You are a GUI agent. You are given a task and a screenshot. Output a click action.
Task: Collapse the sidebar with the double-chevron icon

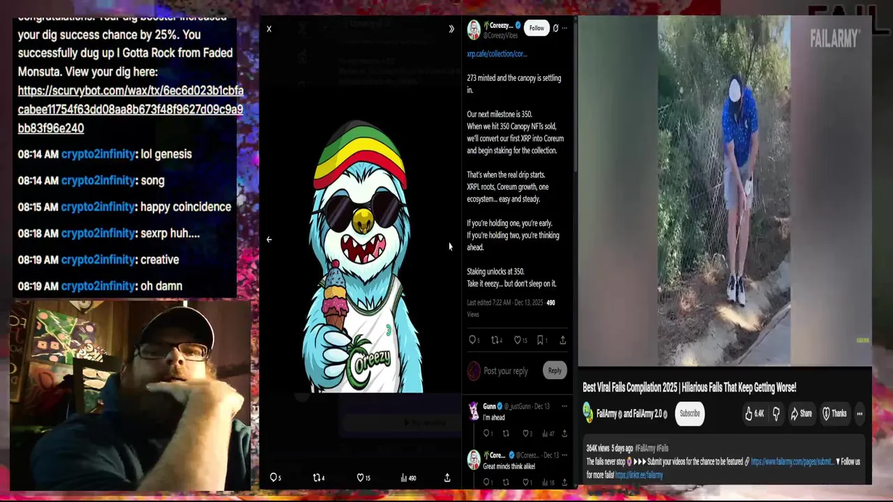click(451, 29)
